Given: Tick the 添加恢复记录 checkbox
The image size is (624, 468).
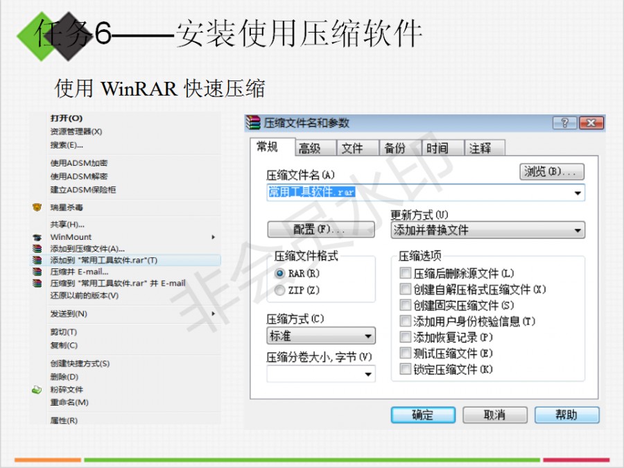Looking at the screenshot, I should 406,338.
